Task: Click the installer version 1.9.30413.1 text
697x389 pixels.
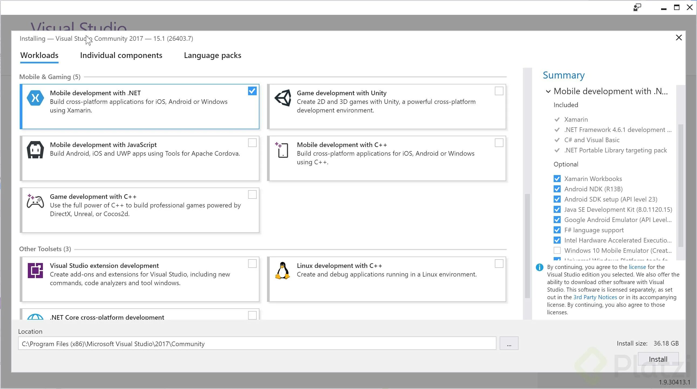Action: click(x=674, y=382)
